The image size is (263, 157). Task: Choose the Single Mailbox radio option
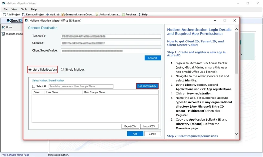(x=63, y=69)
